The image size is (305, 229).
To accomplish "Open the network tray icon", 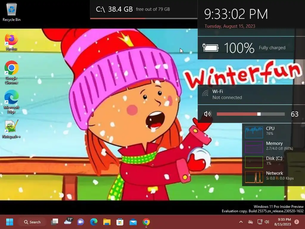I will point(260,222).
